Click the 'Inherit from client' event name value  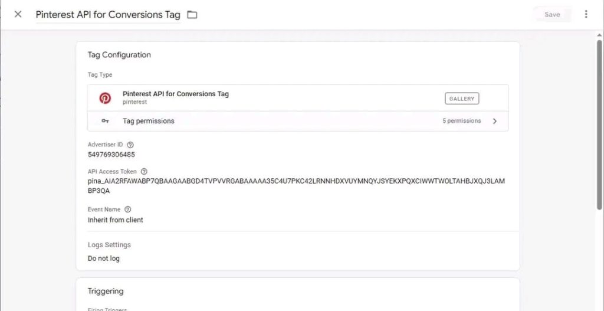point(116,220)
